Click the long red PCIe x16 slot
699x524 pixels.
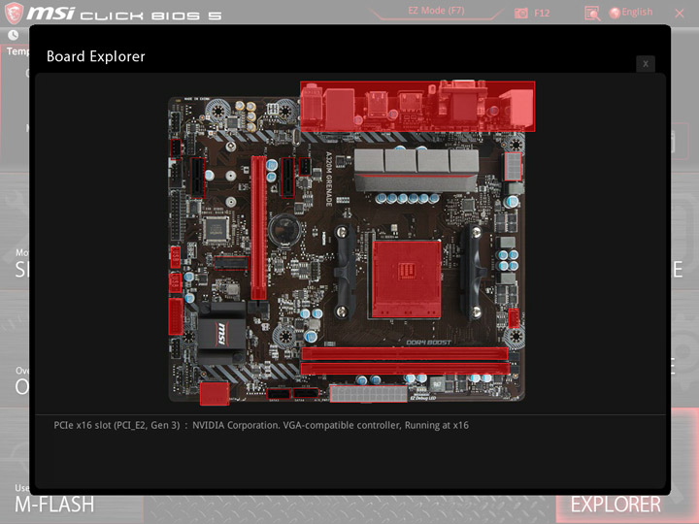(x=258, y=228)
